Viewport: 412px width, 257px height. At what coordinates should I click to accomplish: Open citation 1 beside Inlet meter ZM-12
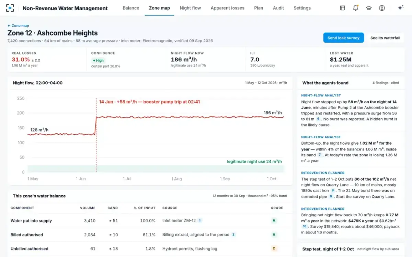coord(200,221)
